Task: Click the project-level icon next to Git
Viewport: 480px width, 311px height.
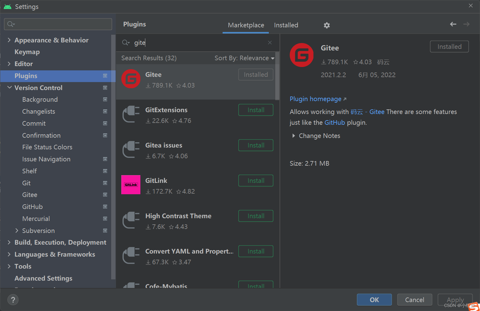Action: pyautogui.click(x=105, y=183)
